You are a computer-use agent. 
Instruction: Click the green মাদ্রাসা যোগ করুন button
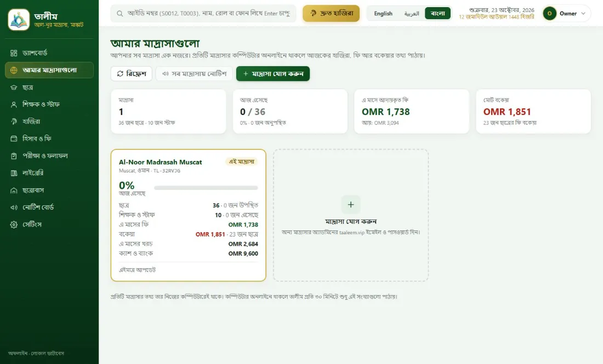pos(273,74)
